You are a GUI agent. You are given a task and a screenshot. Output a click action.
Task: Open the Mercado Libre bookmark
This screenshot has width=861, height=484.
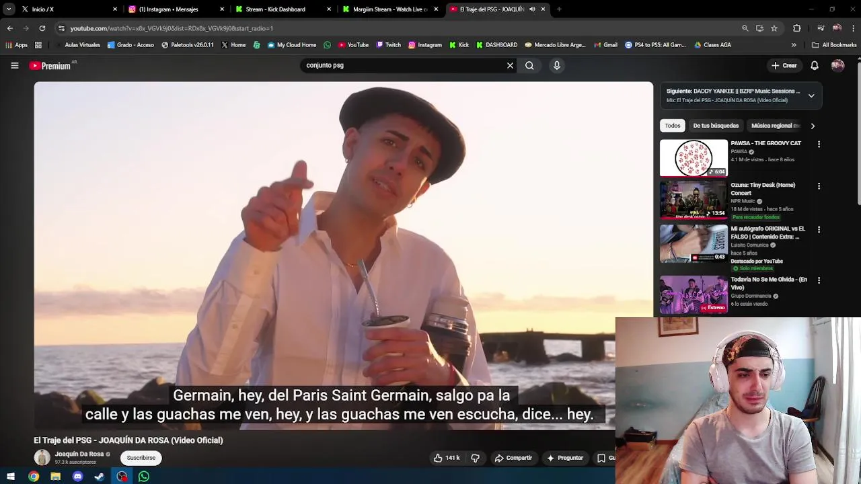tap(555, 45)
